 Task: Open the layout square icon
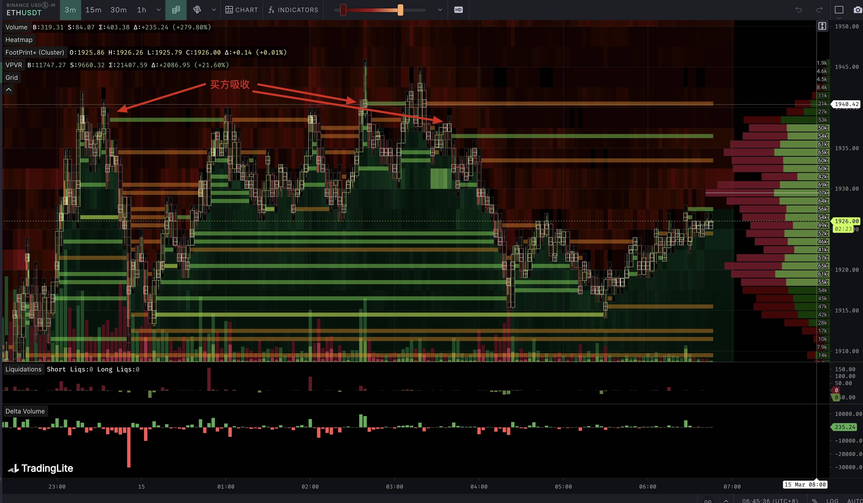tap(839, 10)
